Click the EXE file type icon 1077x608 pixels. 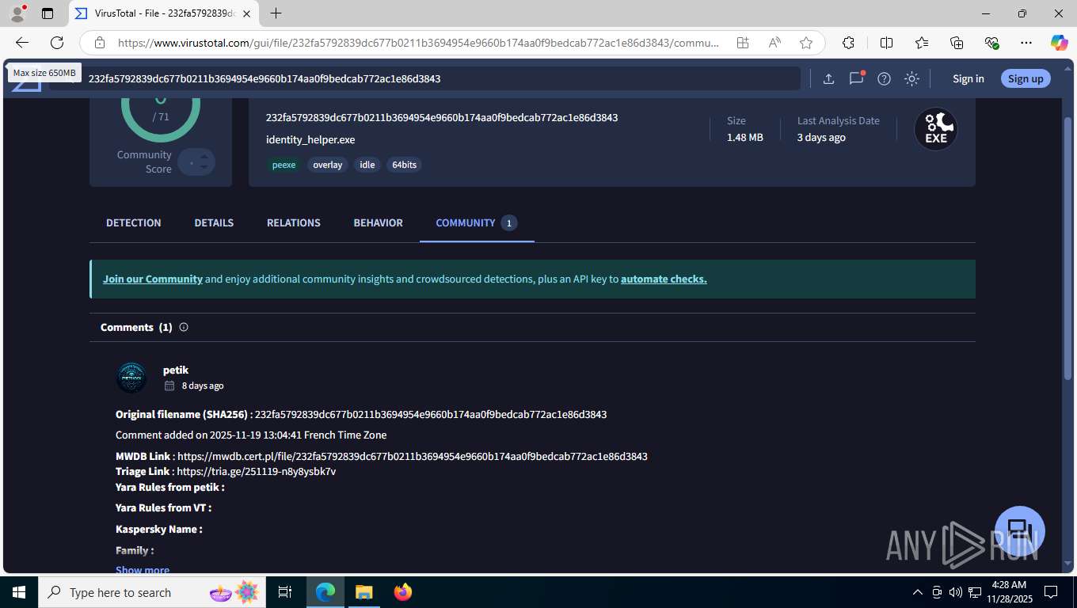(936, 129)
